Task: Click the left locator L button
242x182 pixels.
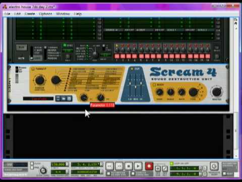Action: 205,168
